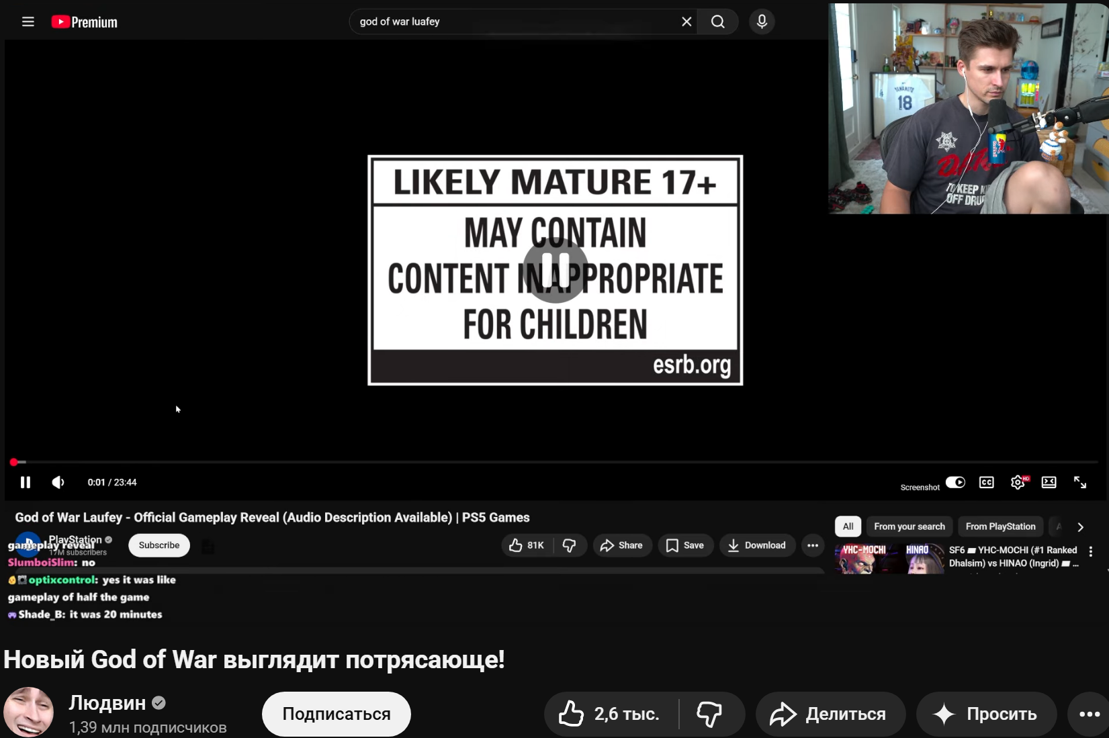Viewport: 1109px width, 738px height.
Task: Open more options next to Просить
Action: point(1089,714)
